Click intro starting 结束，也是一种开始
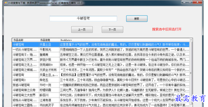The image size is (208, 107). (x=124, y=65)
